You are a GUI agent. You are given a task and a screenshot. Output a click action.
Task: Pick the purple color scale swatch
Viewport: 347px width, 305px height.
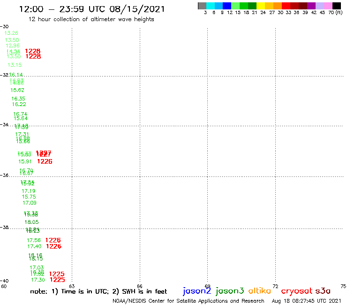coord(311,6)
